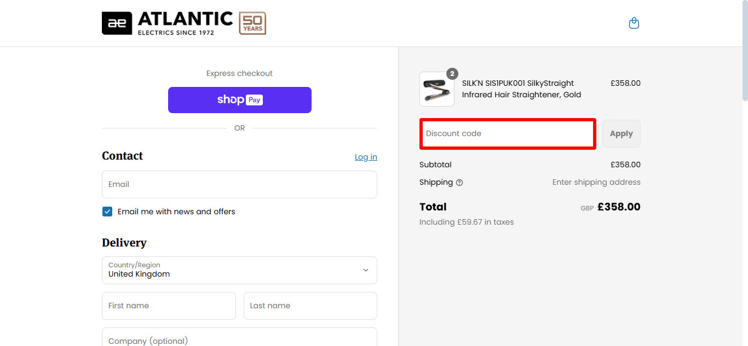Focus the Email input field
The width and height of the screenshot is (748, 346).
pos(239,184)
